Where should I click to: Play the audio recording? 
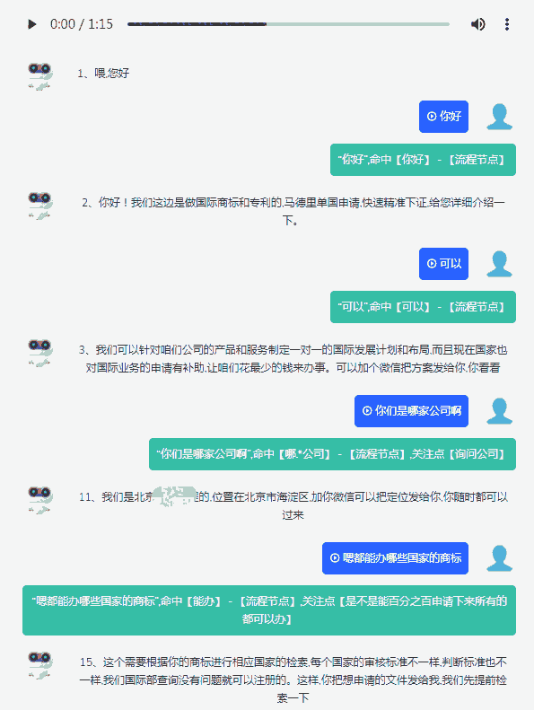coord(32,24)
